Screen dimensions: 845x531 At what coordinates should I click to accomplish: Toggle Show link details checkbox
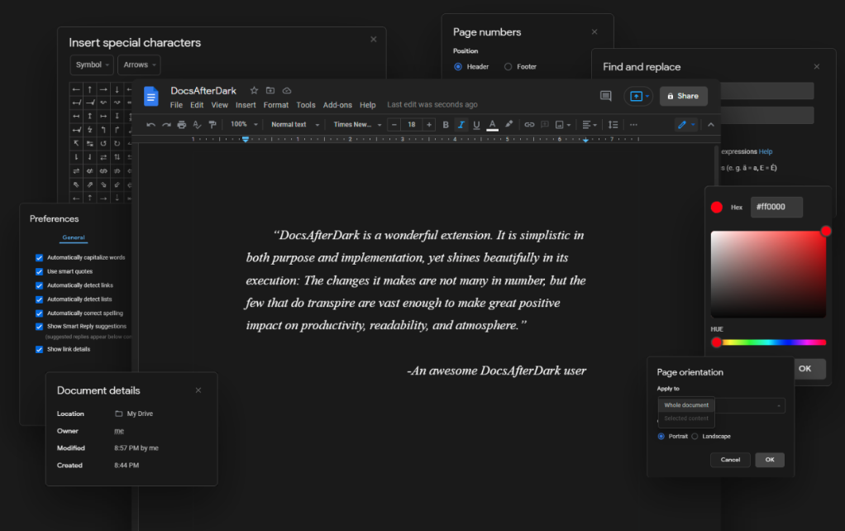tap(40, 349)
